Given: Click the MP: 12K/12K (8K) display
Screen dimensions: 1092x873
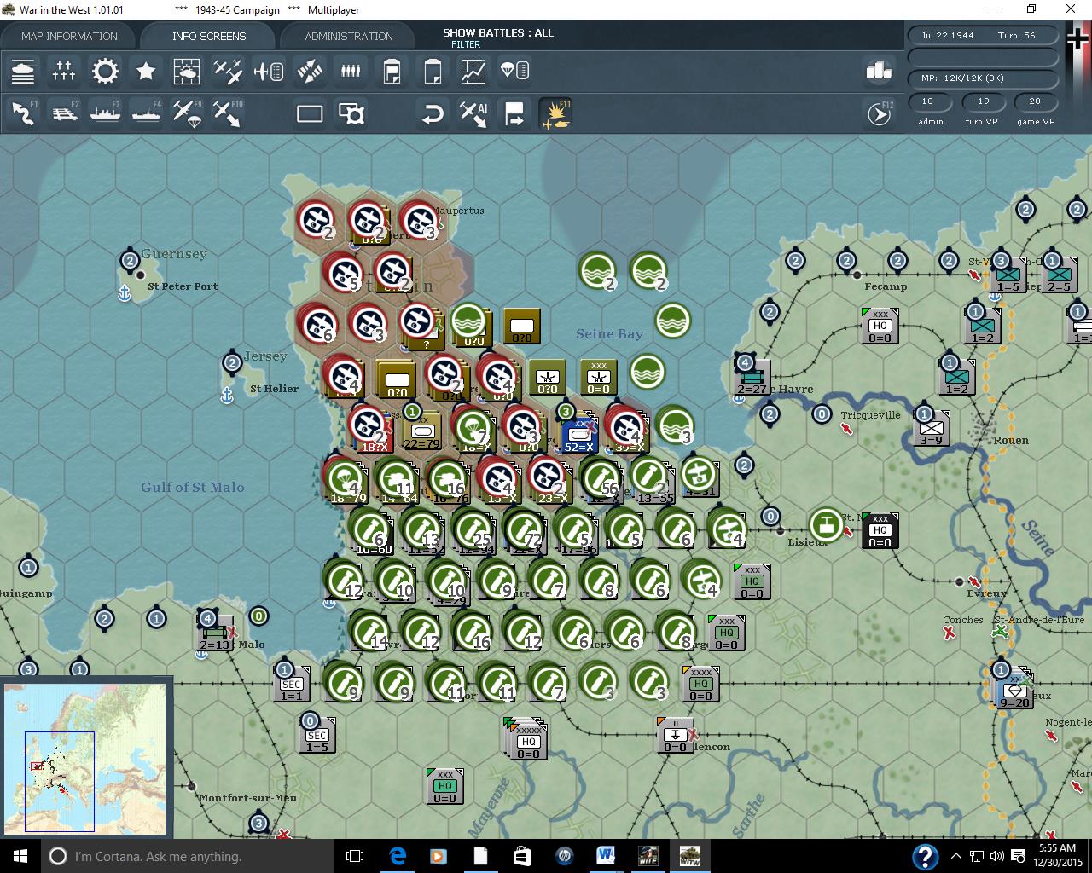Looking at the screenshot, I should [x=982, y=78].
